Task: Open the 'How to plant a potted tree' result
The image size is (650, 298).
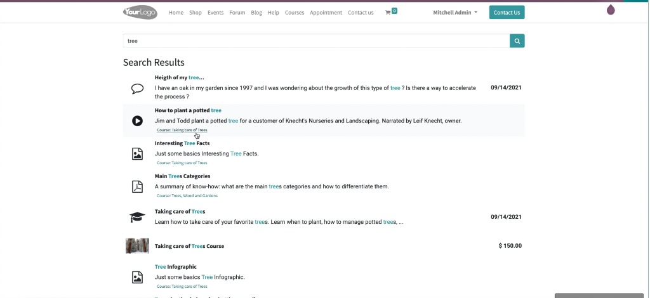Action: [x=188, y=110]
